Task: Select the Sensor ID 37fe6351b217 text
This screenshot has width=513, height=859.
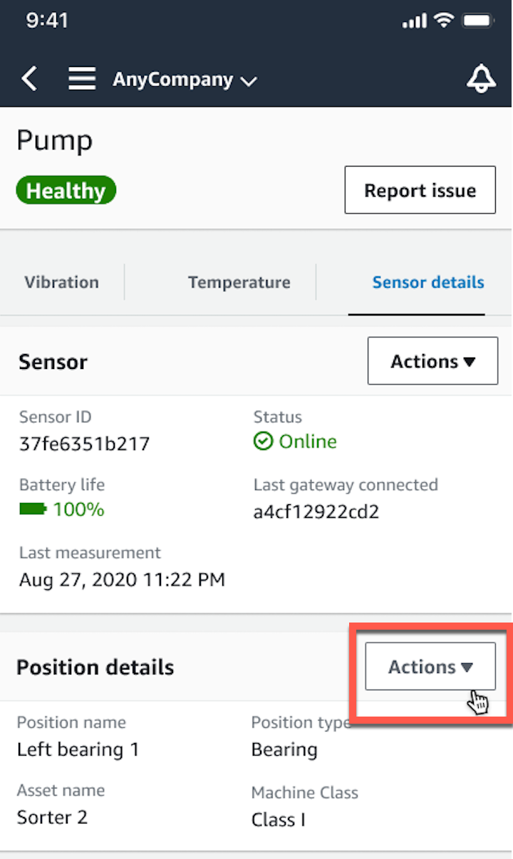Action: pyautogui.click(x=84, y=443)
